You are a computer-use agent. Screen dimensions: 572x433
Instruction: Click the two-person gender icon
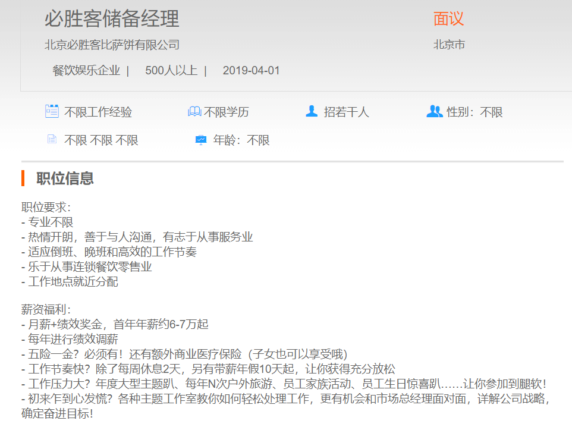[x=435, y=111]
